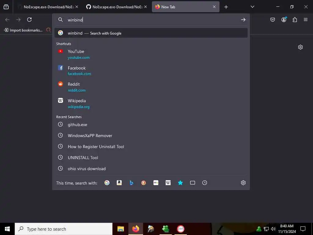Click the taskbar Type here to search box

pyautogui.click(x=64, y=229)
